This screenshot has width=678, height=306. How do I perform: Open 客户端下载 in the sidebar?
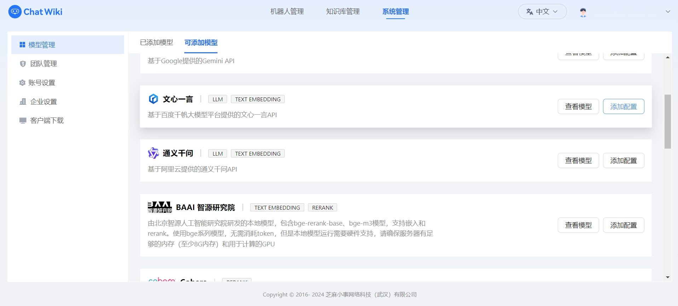68,120
